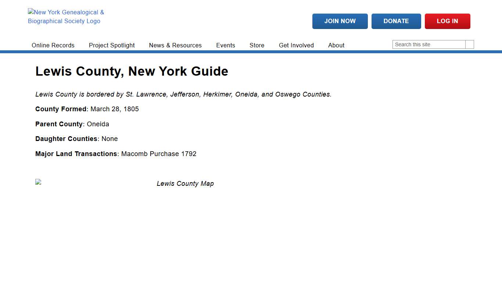
Task: Click the LOG IN button
Action: pyautogui.click(x=447, y=21)
